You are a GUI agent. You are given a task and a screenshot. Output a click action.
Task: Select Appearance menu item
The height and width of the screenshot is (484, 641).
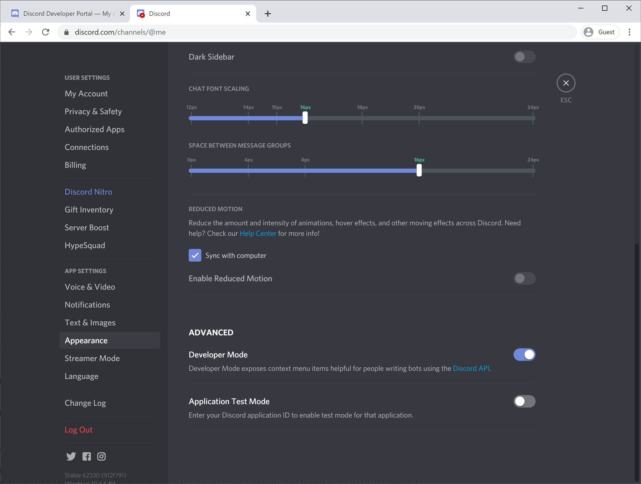[86, 340]
